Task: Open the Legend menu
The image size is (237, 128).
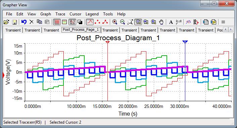Action: [x=92, y=14]
